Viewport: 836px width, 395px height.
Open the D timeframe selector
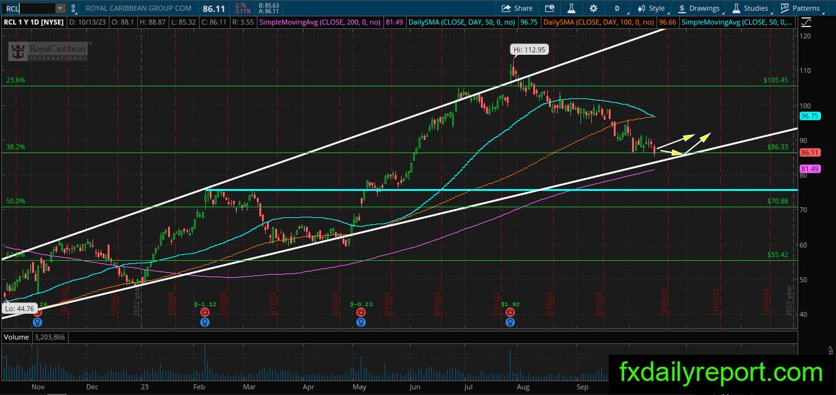tap(617, 8)
